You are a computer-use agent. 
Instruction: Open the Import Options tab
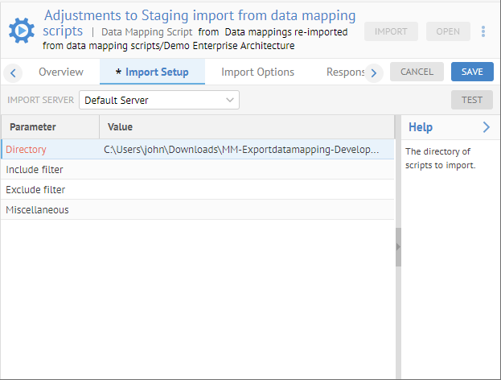[257, 72]
